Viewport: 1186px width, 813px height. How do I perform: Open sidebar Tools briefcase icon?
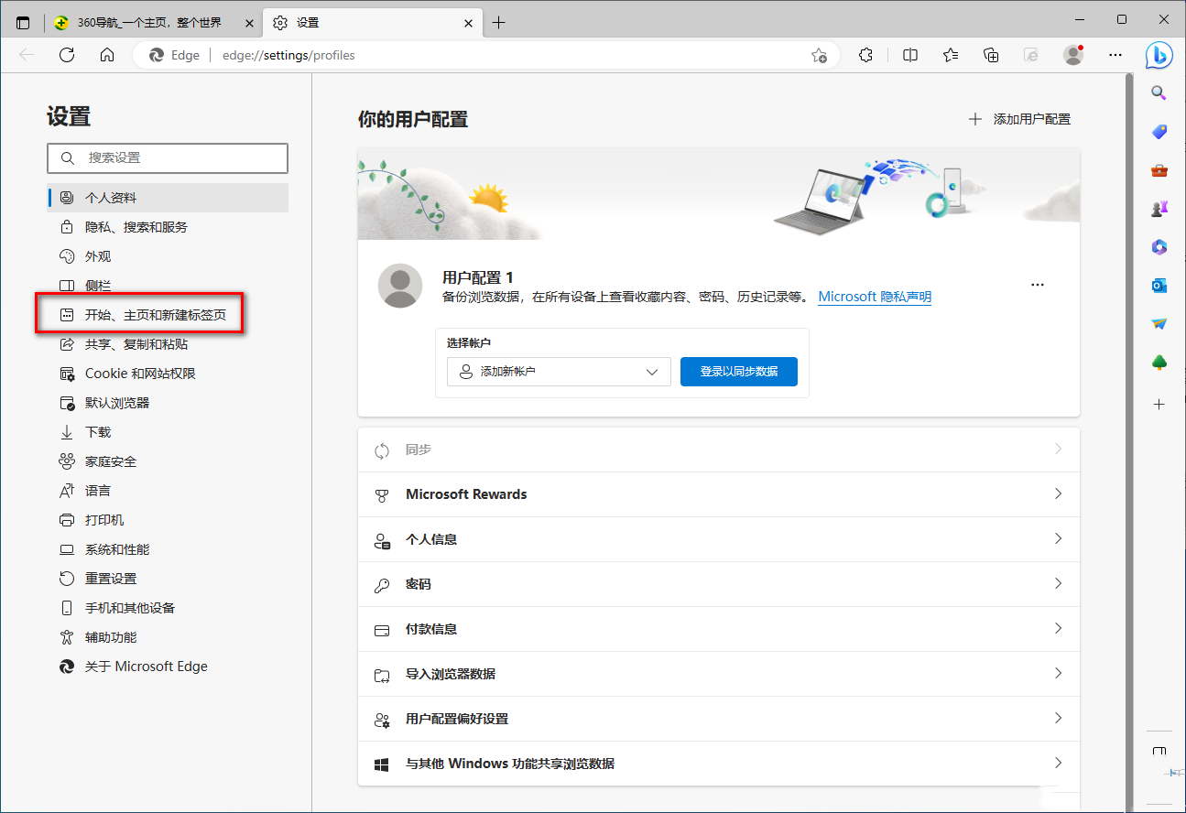[1159, 170]
